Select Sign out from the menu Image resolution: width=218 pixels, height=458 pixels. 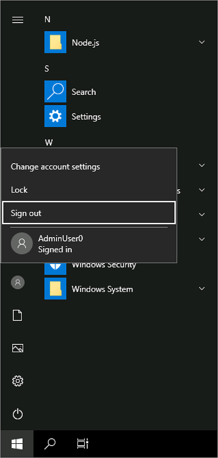(88, 213)
